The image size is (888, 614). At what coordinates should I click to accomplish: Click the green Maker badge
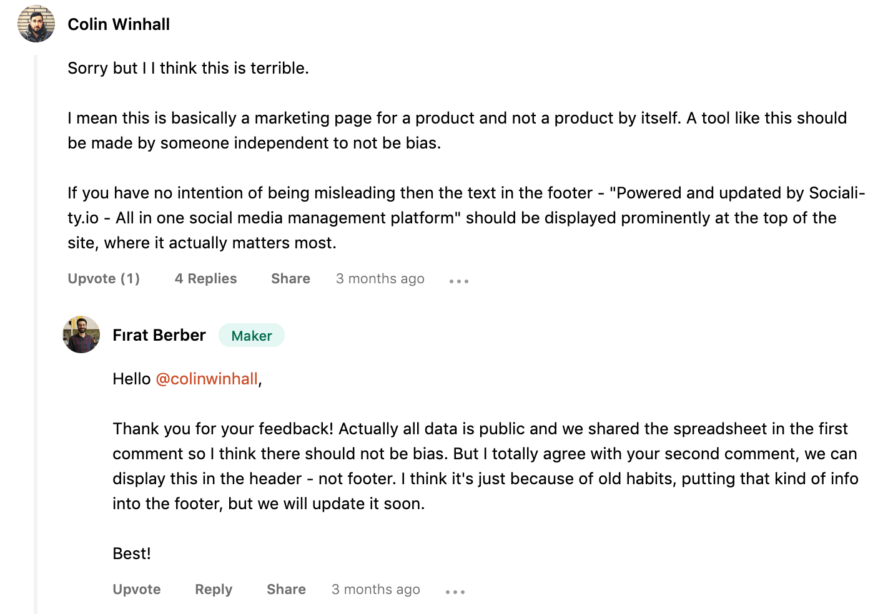251,336
